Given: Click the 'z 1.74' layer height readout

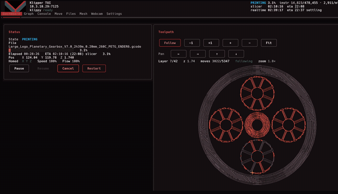Looking at the screenshot, I should point(189,61).
